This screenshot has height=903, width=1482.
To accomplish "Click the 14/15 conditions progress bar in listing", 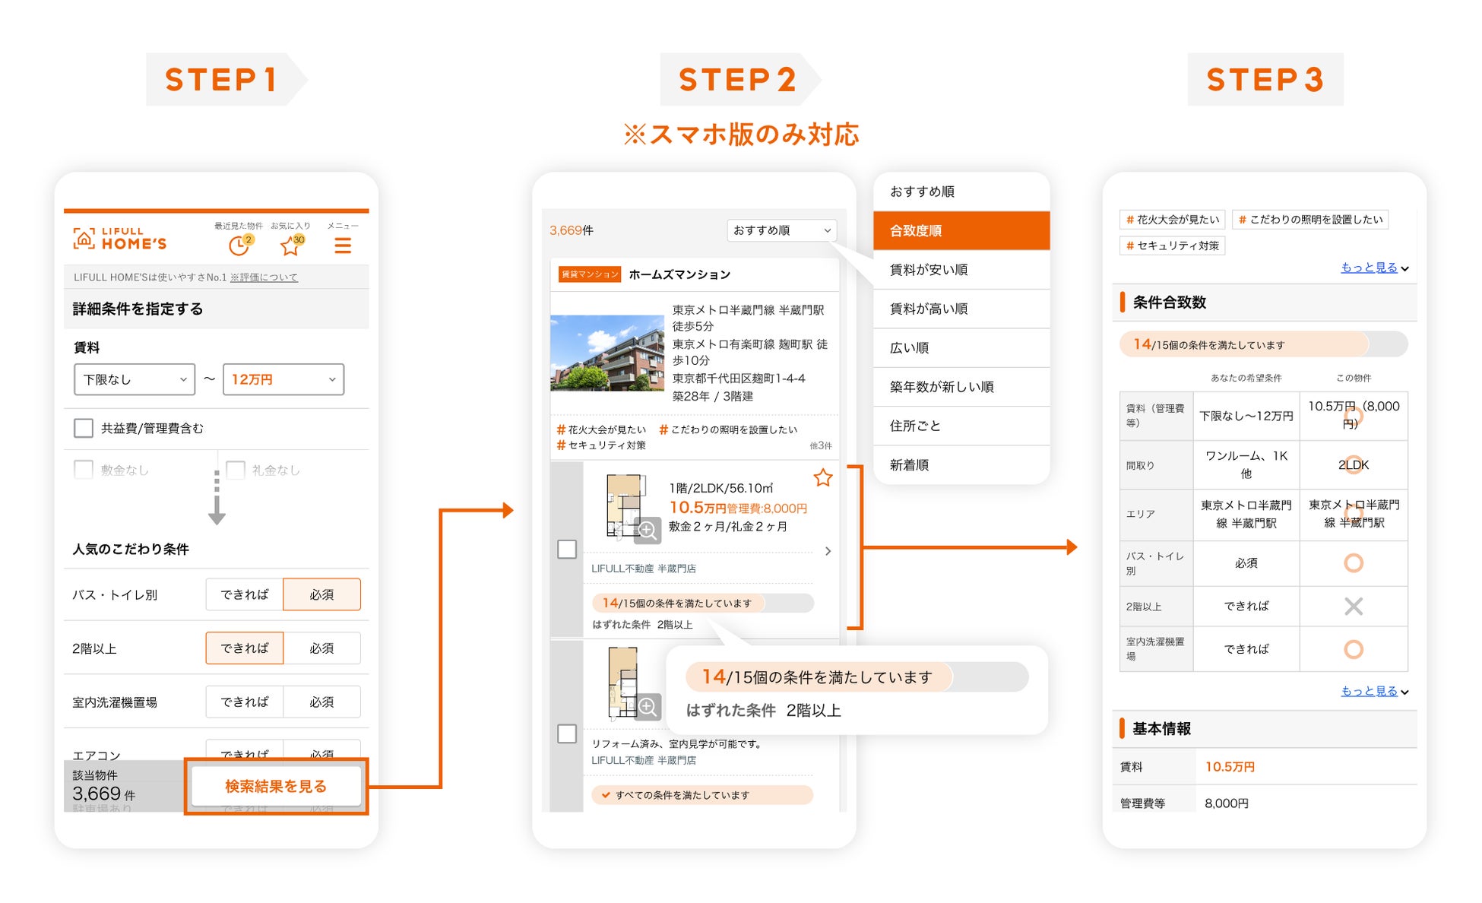I will pyautogui.click(x=702, y=604).
